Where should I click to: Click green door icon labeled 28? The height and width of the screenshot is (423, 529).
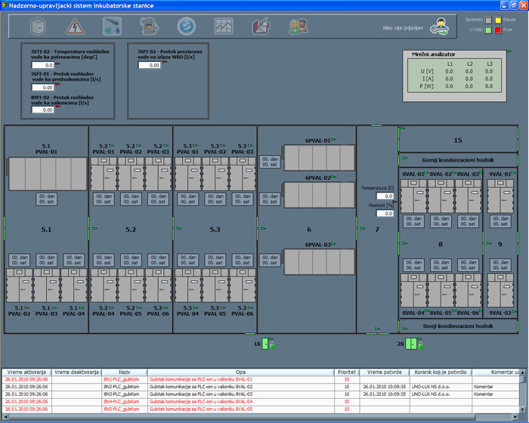[411, 344]
